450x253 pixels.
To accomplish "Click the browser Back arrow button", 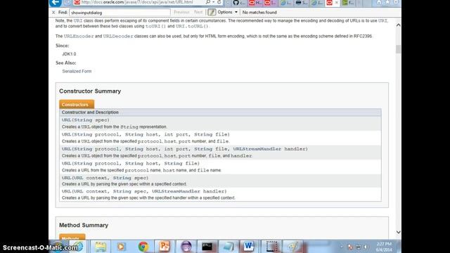I will point(56,3).
